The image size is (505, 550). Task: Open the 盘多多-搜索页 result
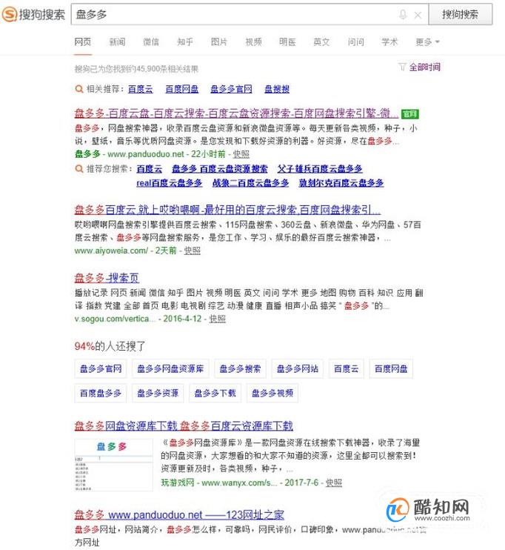pyautogui.click(x=107, y=278)
